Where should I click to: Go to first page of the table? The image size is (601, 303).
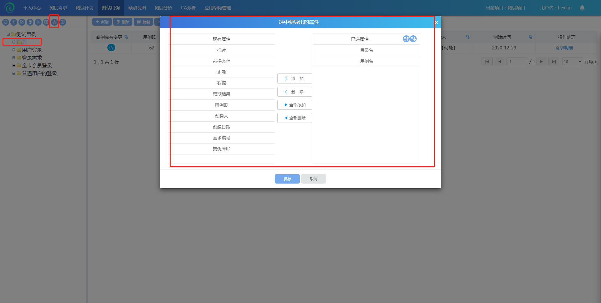487,62
